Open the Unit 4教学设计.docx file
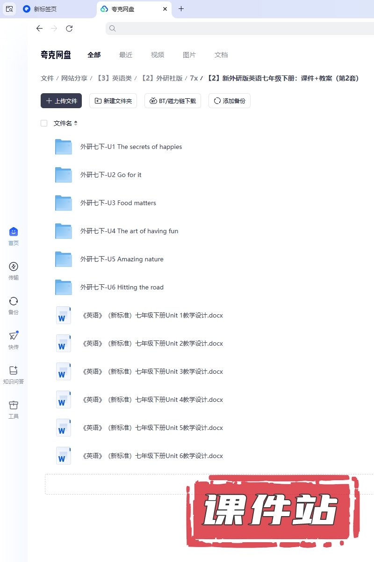The width and height of the screenshot is (374, 562). (x=152, y=399)
